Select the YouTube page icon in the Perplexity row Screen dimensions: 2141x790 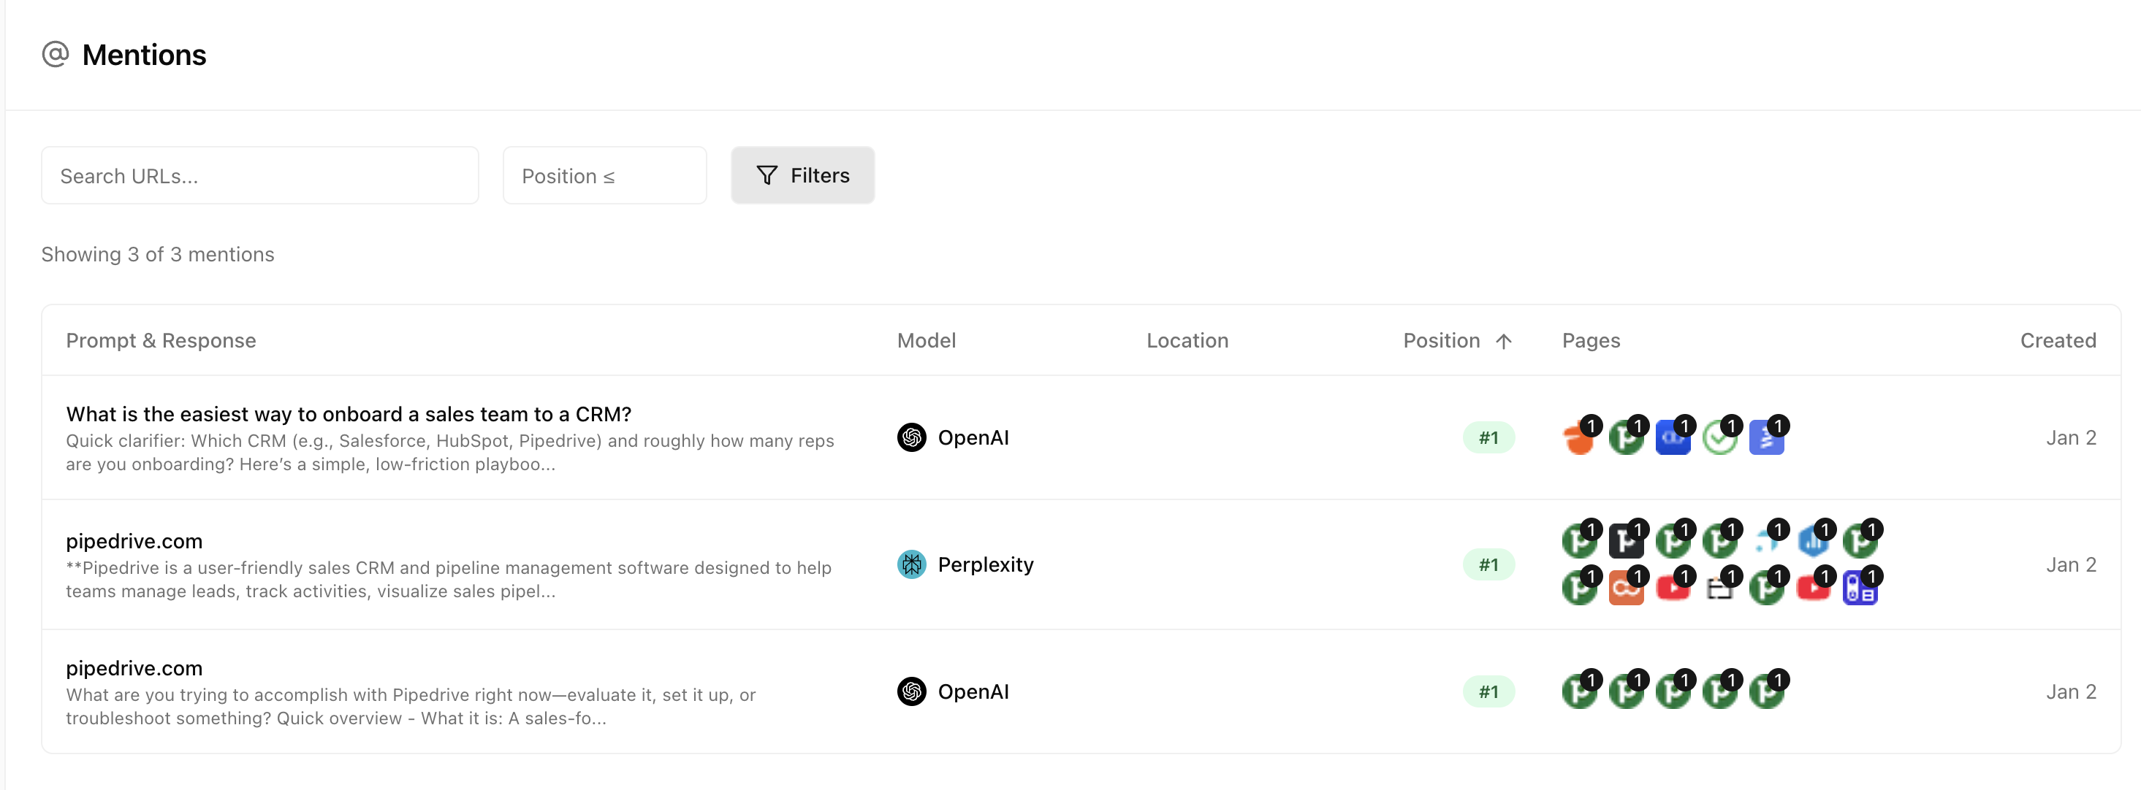[x=1674, y=587]
